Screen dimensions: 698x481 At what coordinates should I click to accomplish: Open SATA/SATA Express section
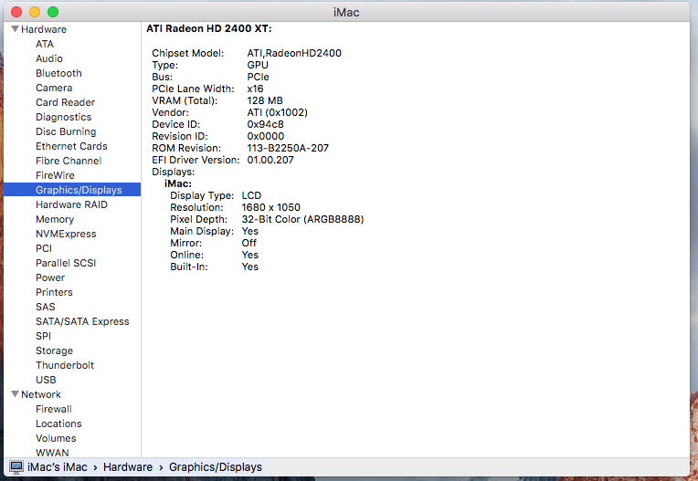point(82,321)
